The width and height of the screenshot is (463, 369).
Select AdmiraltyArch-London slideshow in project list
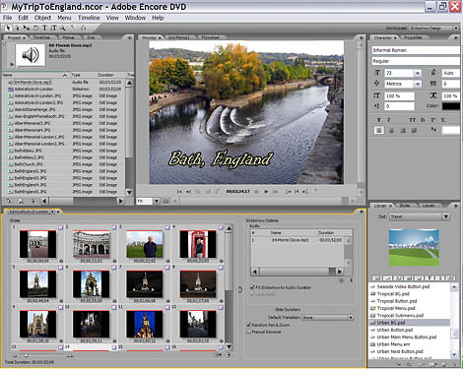click(33, 89)
